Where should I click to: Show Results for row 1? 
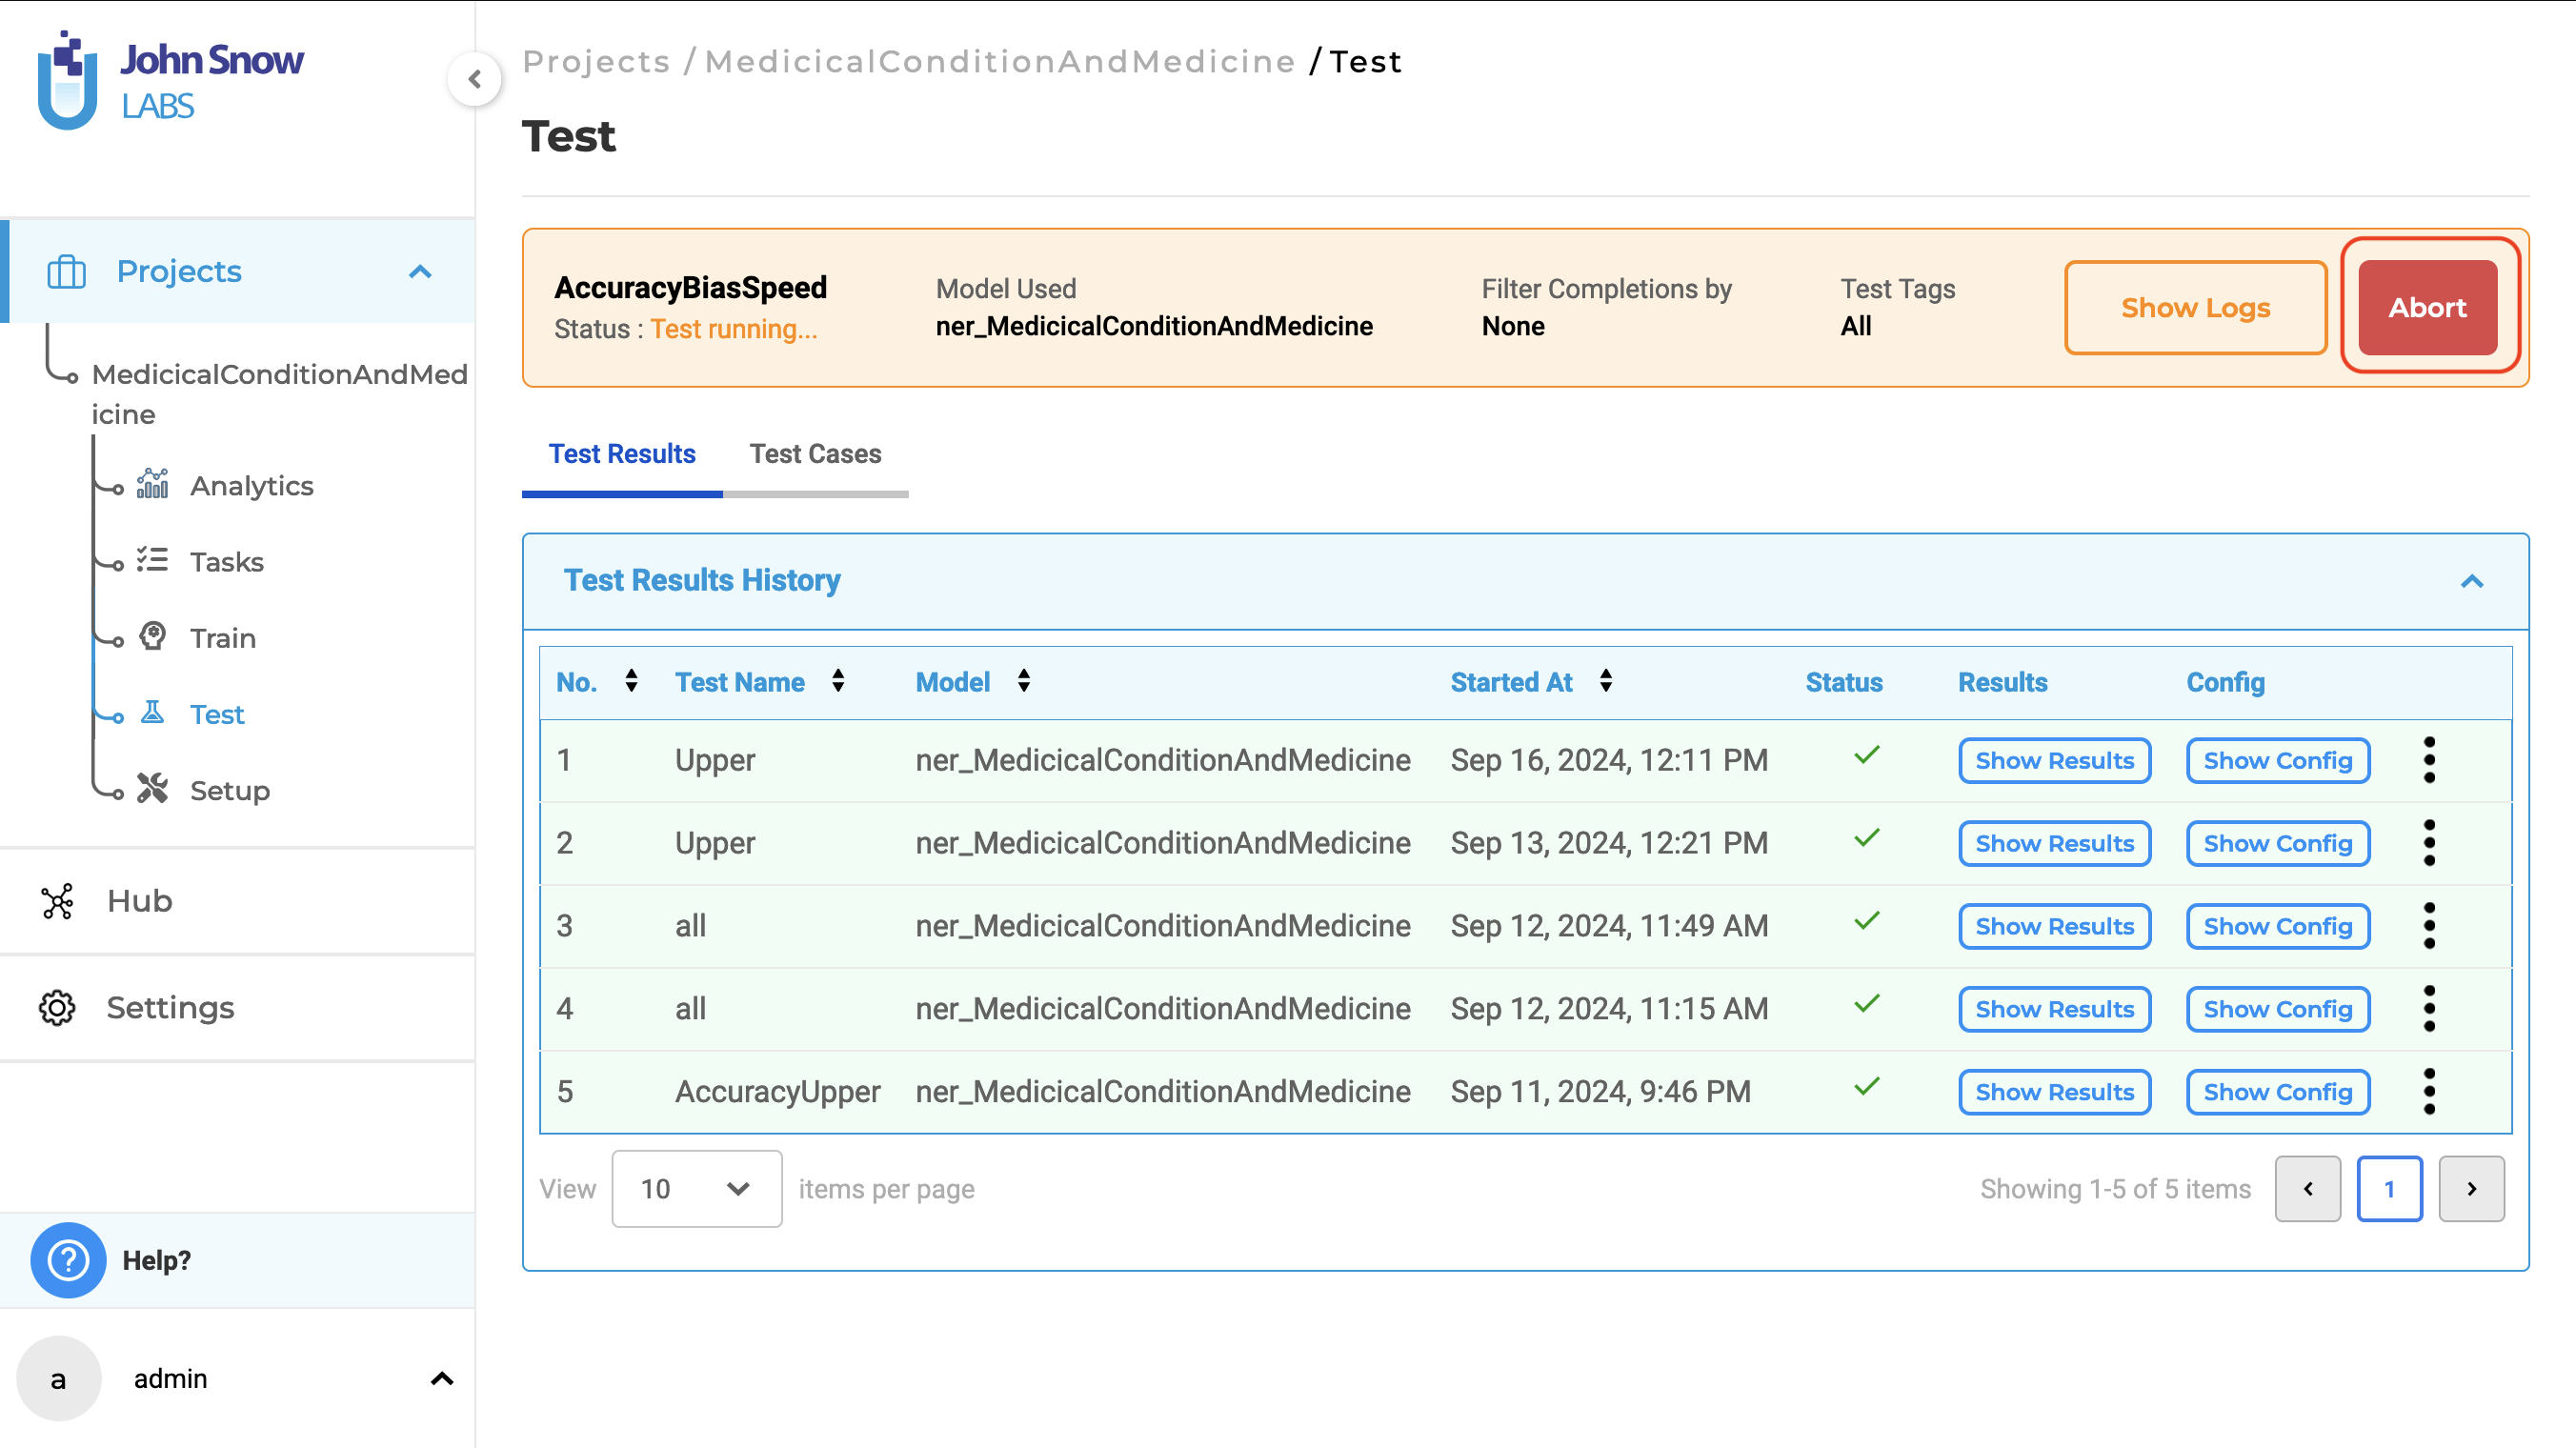tap(2055, 761)
